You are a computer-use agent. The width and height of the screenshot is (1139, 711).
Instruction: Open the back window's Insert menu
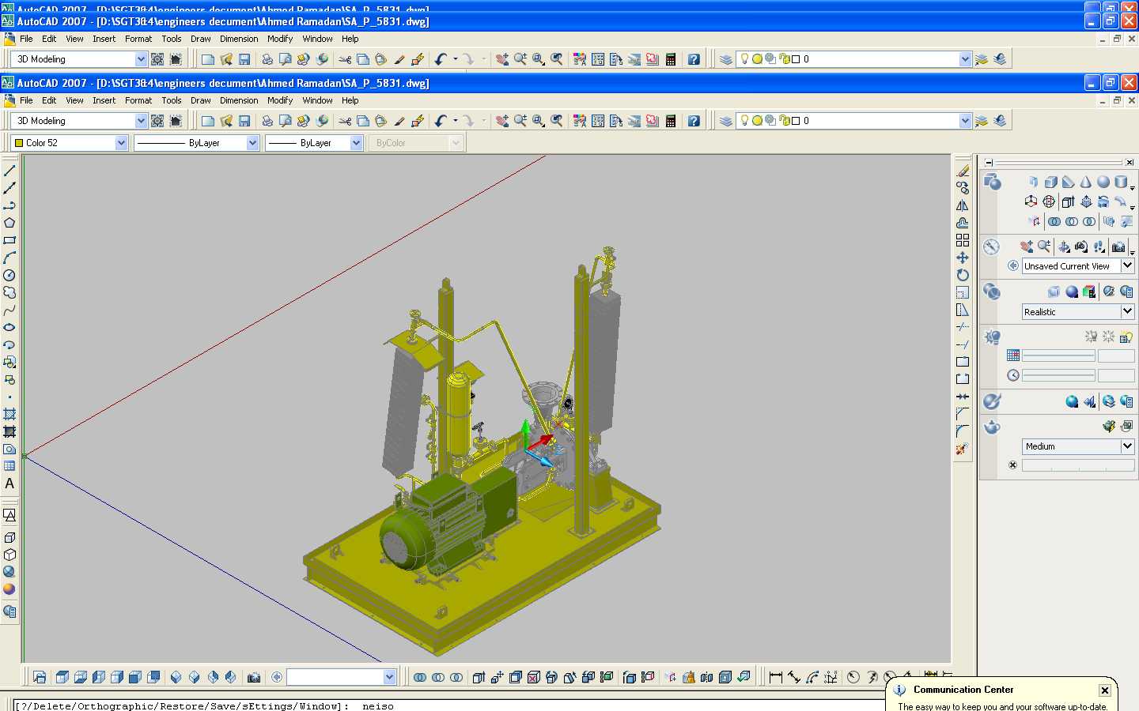coord(104,39)
